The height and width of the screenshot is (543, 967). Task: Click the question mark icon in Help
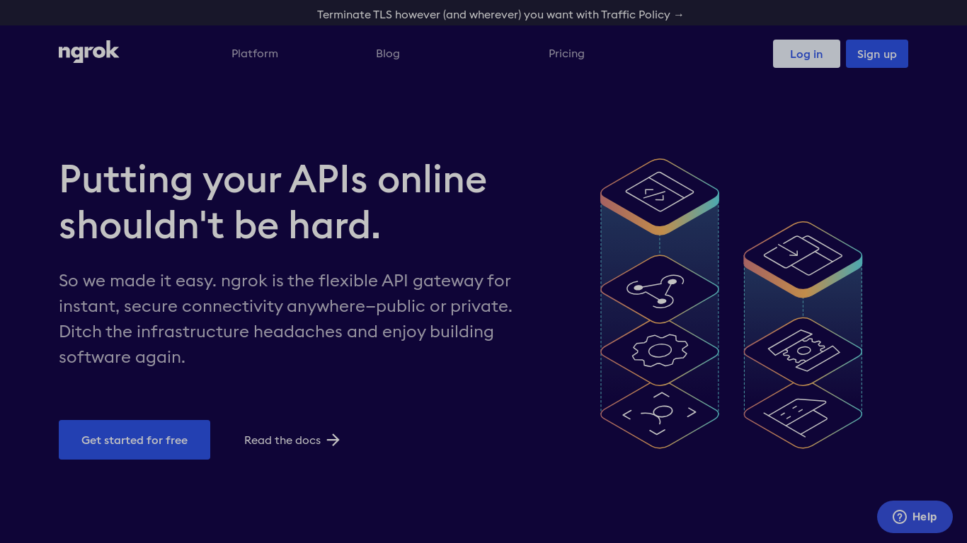point(900,517)
